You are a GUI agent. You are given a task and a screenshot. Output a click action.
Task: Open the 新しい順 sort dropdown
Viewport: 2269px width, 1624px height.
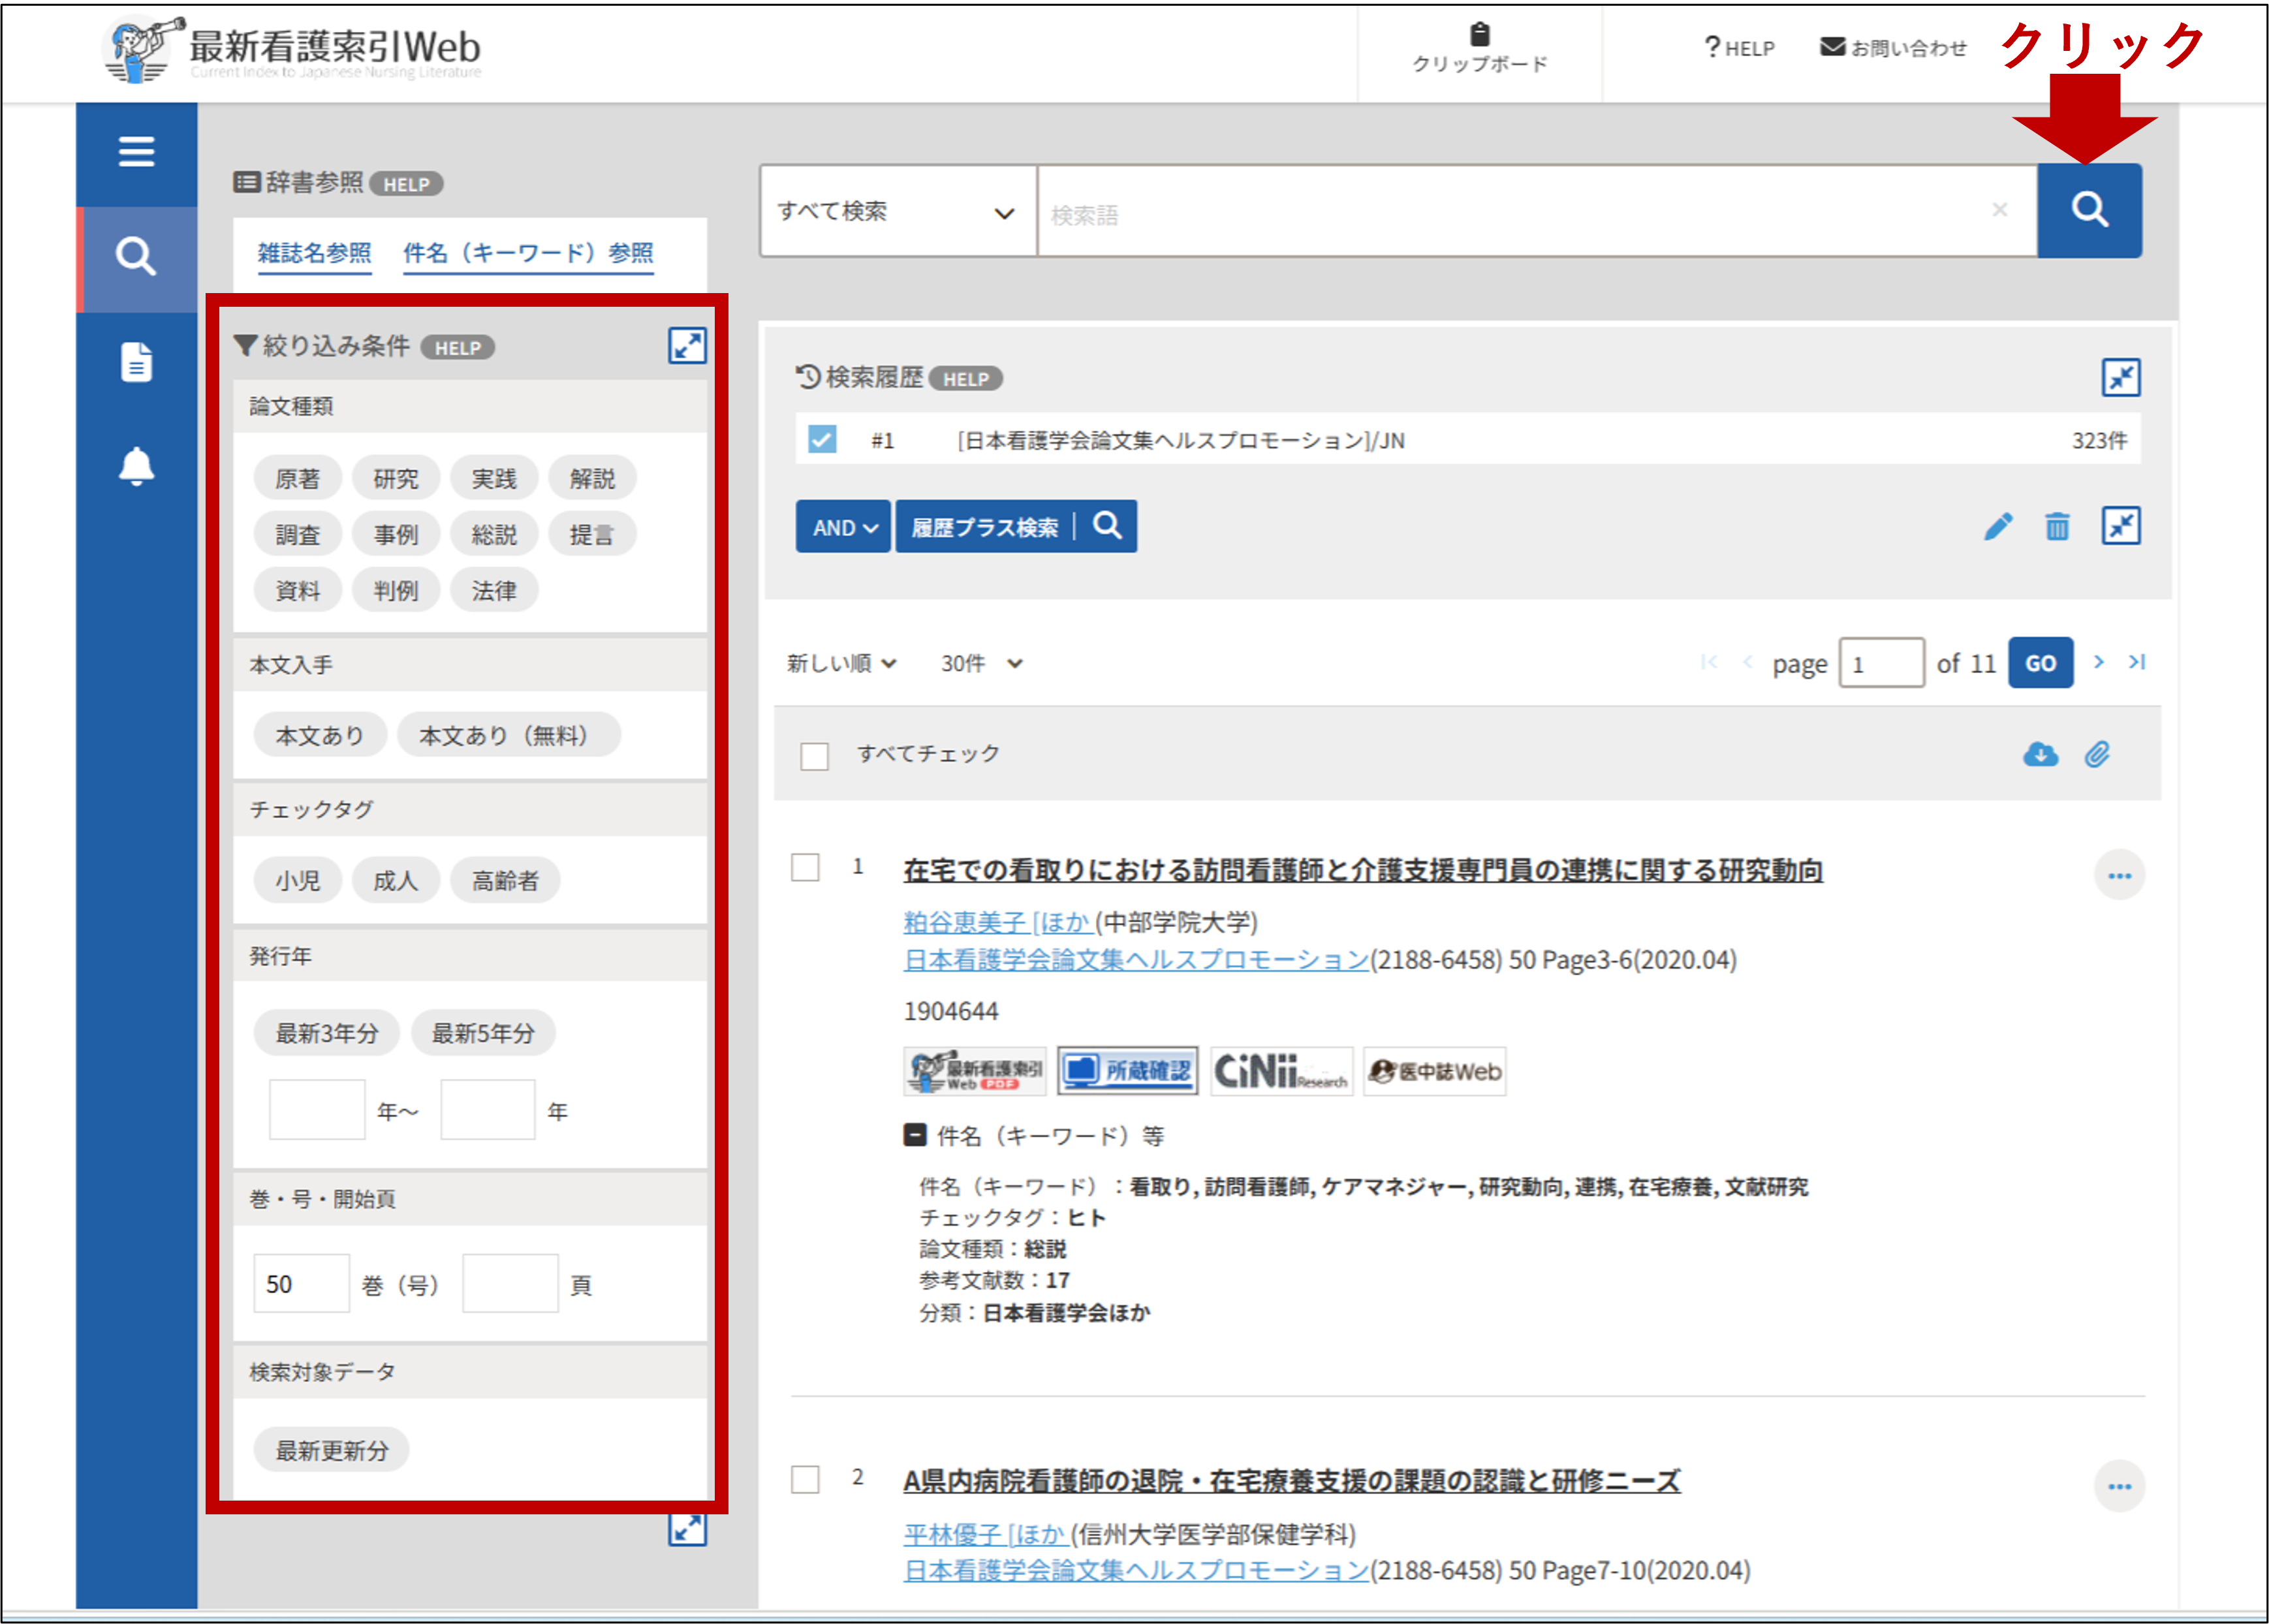coord(842,663)
